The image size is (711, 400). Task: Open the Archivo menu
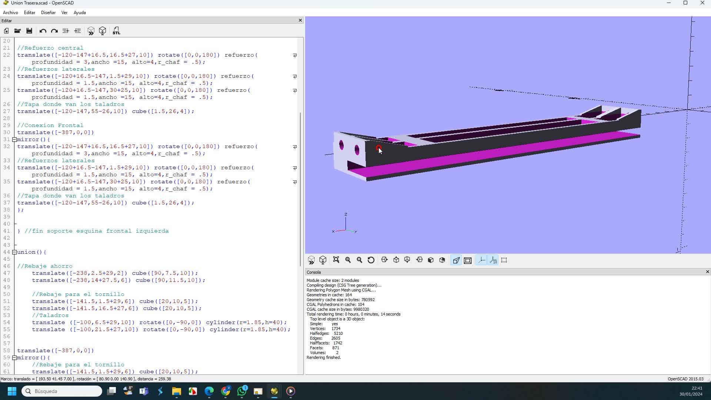pyautogui.click(x=10, y=13)
